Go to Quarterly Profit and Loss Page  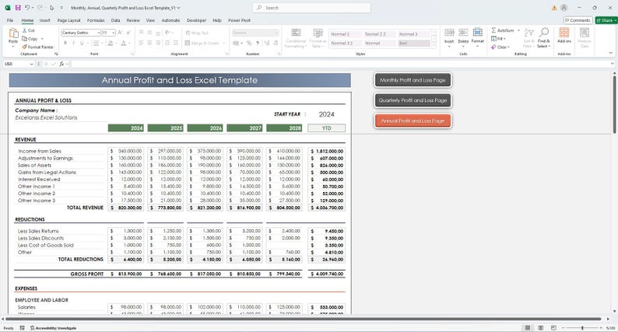click(x=413, y=100)
